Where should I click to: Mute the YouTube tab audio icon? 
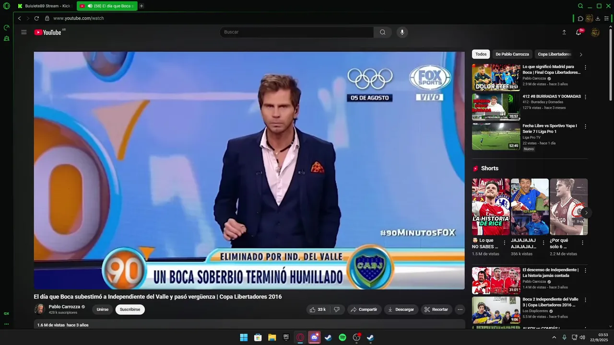(x=90, y=6)
